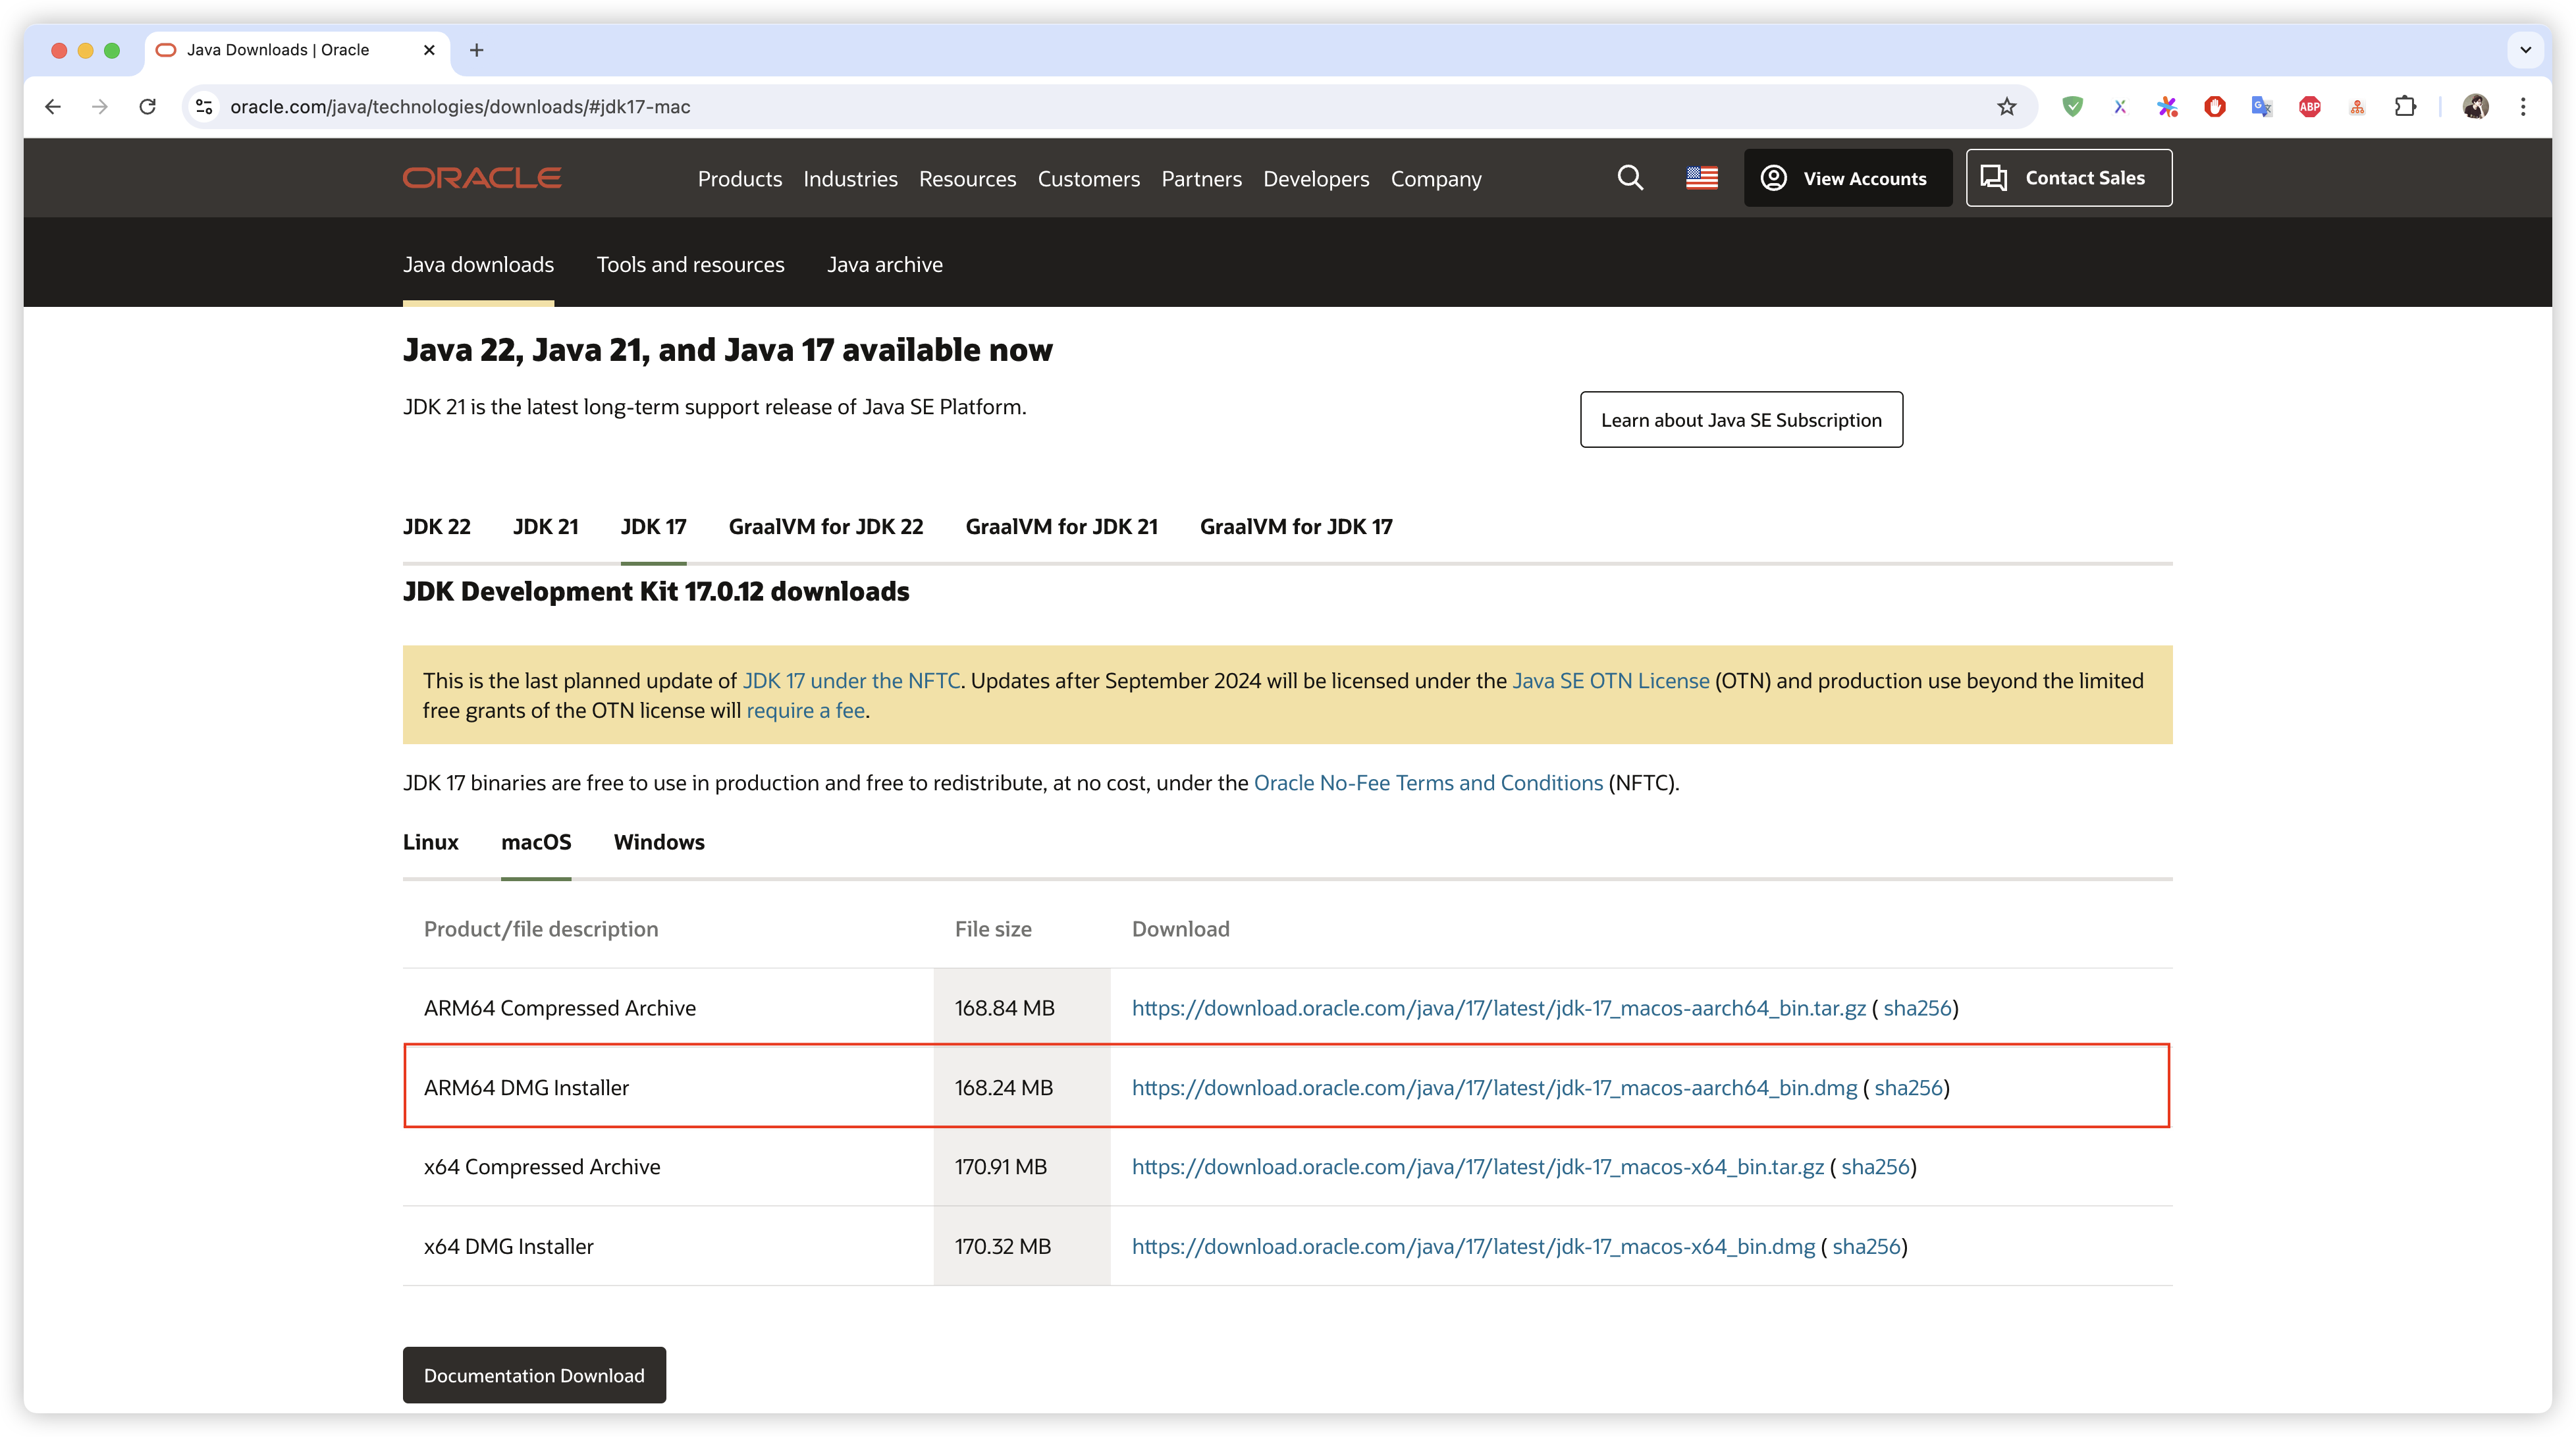Open new browser tab with plus

(477, 50)
